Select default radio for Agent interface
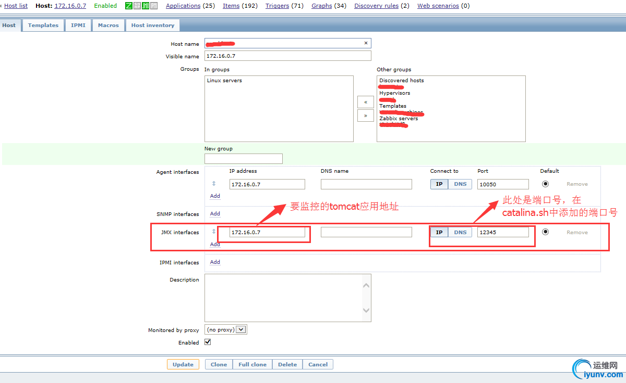The height and width of the screenshot is (383, 626). pos(545,184)
